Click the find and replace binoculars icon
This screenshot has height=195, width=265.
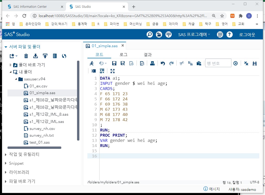255,64
